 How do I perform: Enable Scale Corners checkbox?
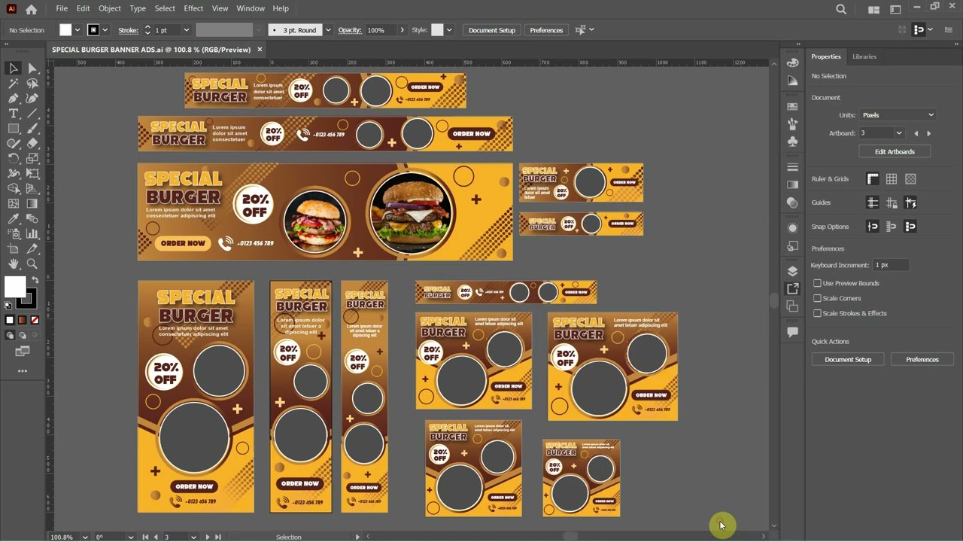pyautogui.click(x=817, y=298)
